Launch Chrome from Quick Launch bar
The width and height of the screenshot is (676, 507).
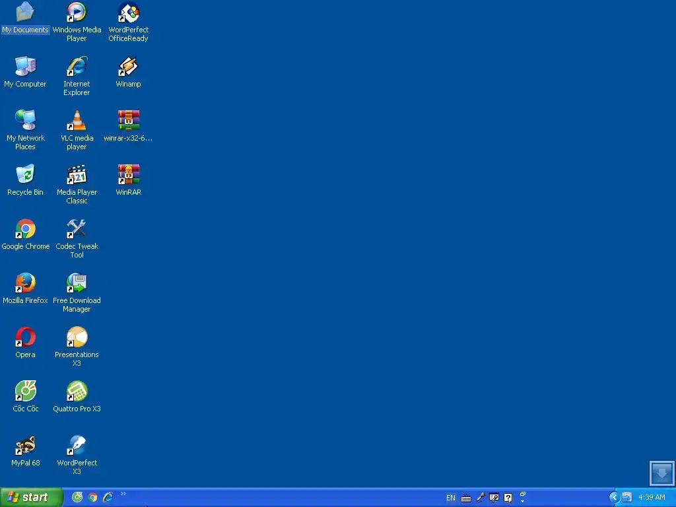(x=92, y=497)
